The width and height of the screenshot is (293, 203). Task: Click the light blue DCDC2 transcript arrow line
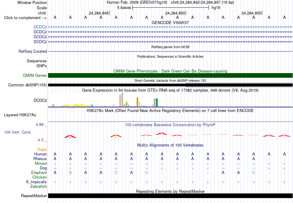(x=171, y=27)
